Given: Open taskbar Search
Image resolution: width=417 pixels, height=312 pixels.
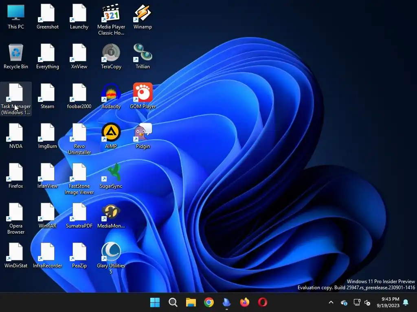Looking at the screenshot, I should point(173,302).
